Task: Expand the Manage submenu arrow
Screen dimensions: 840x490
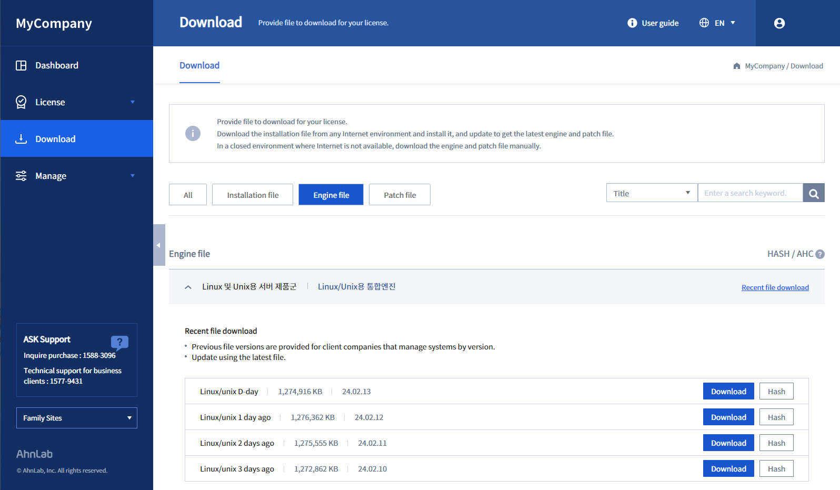Action: (x=133, y=176)
